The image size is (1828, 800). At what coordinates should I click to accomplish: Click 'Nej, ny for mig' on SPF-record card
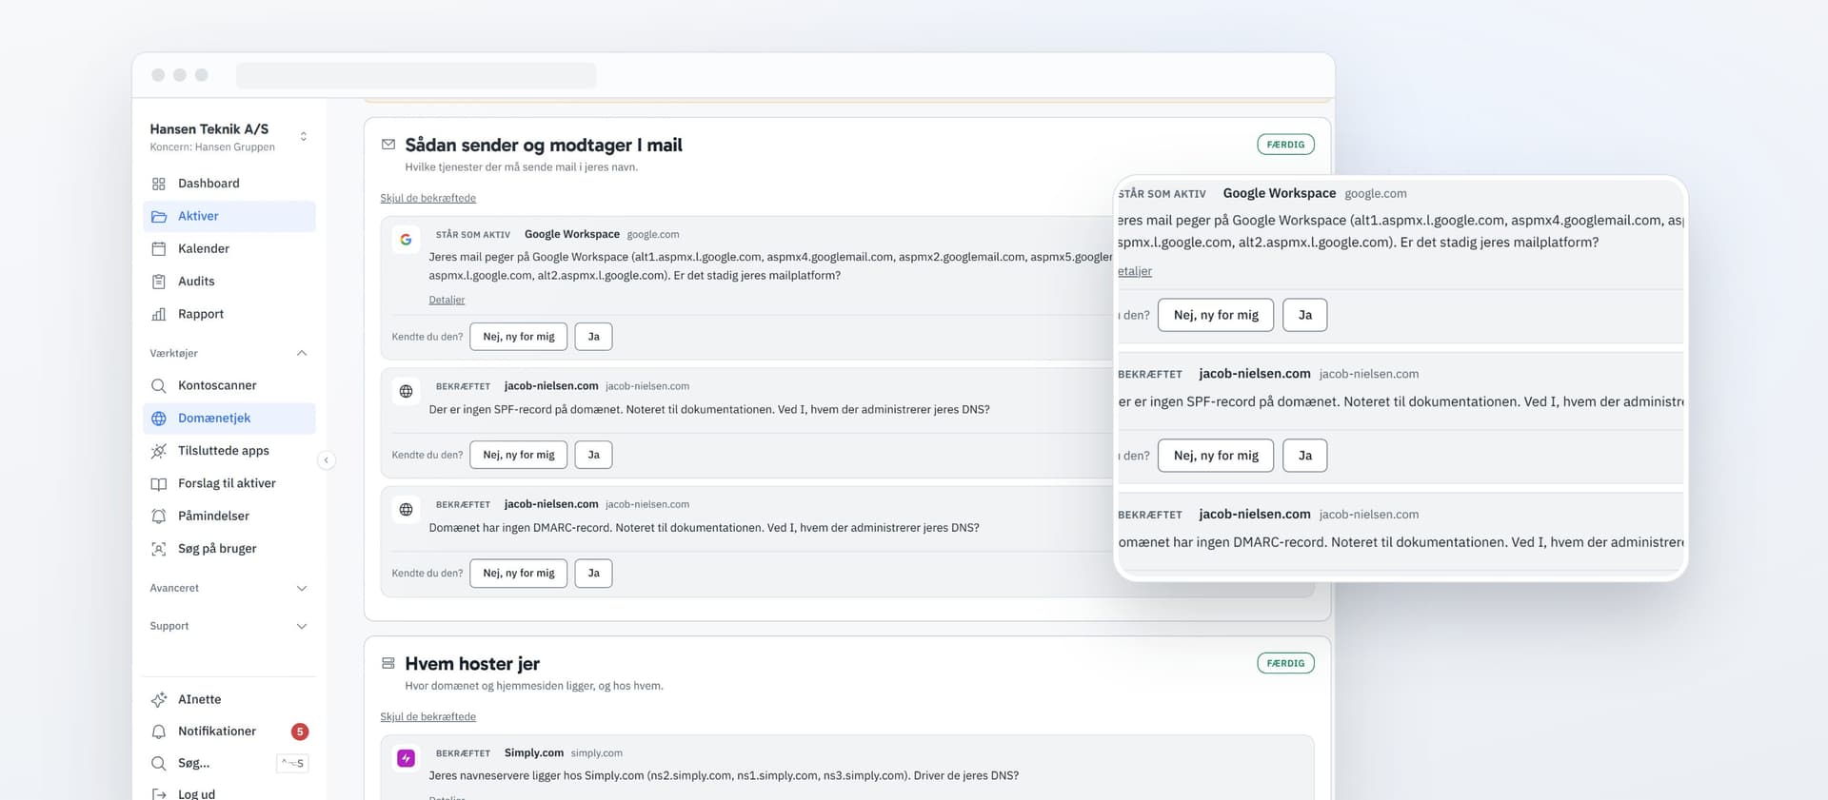519,455
